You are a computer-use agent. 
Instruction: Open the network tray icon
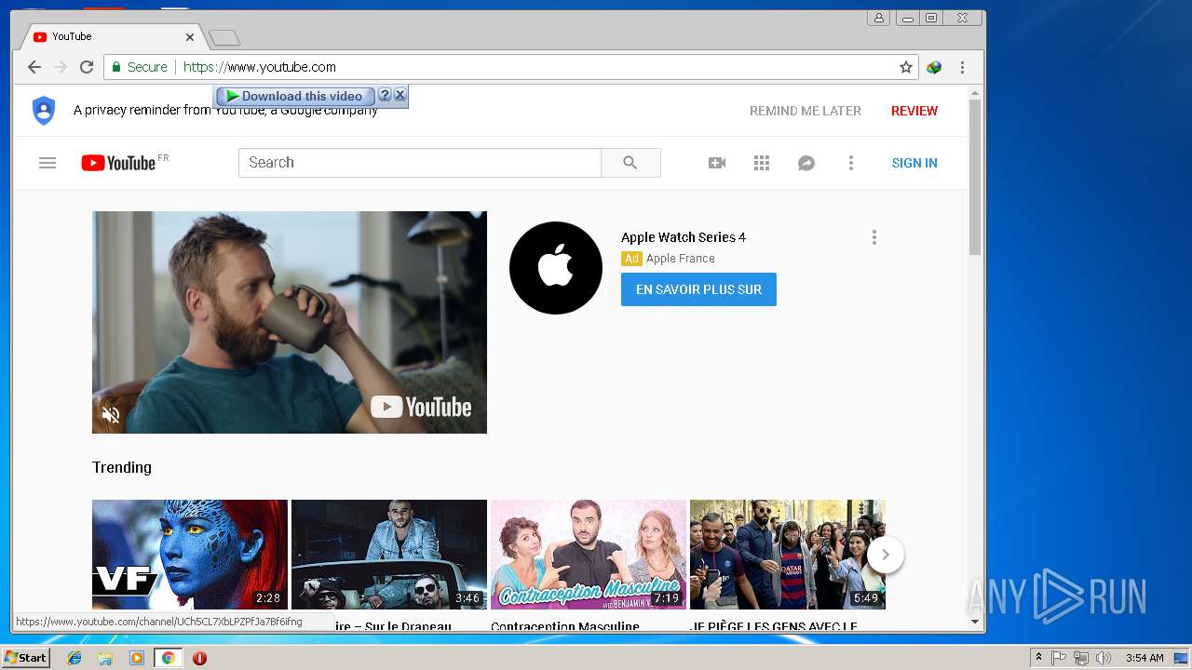[x=1081, y=658]
